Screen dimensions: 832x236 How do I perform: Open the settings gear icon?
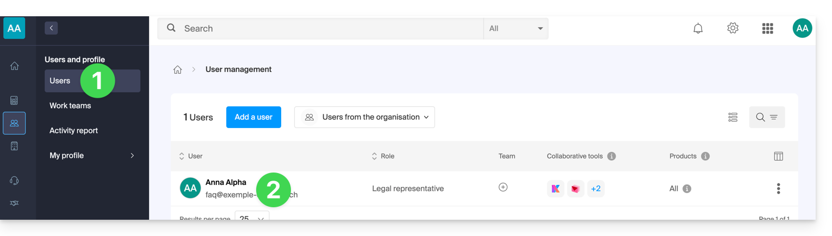click(732, 28)
